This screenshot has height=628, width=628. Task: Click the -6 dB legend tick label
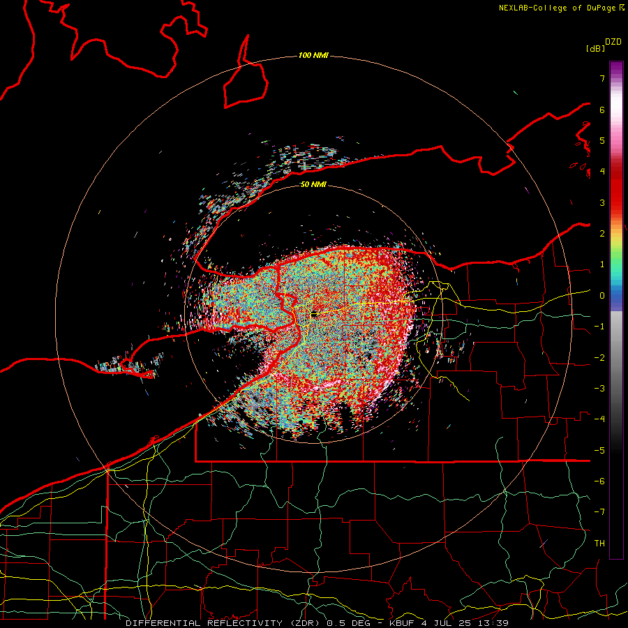click(599, 481)
